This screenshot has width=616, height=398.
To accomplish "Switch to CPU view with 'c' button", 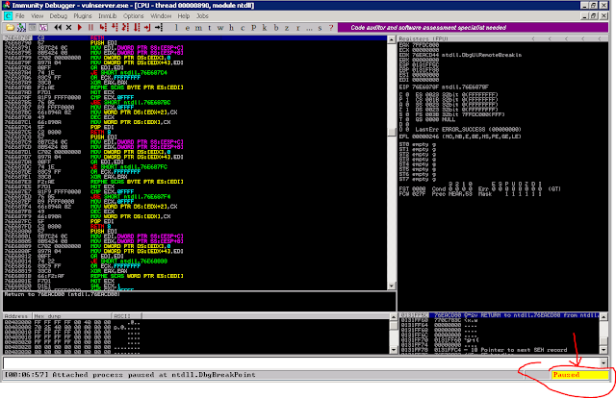I will pyautogui.click(x=243, y=28).
